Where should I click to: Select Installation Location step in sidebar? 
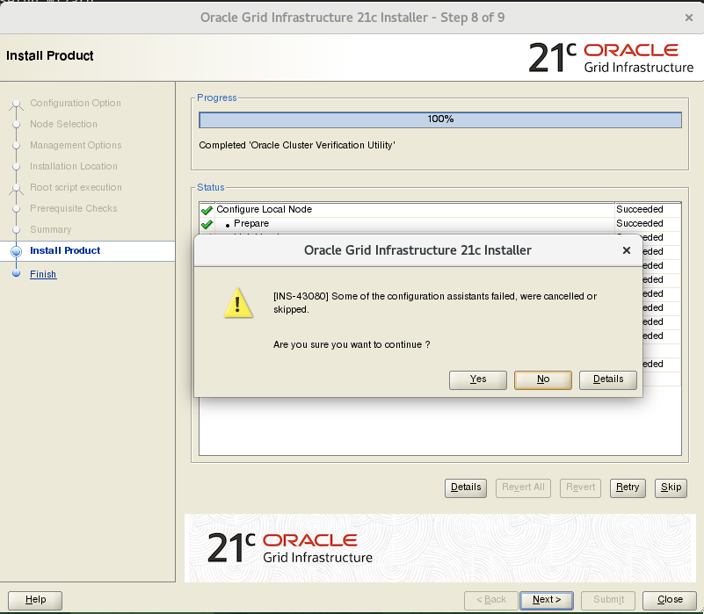74,166
